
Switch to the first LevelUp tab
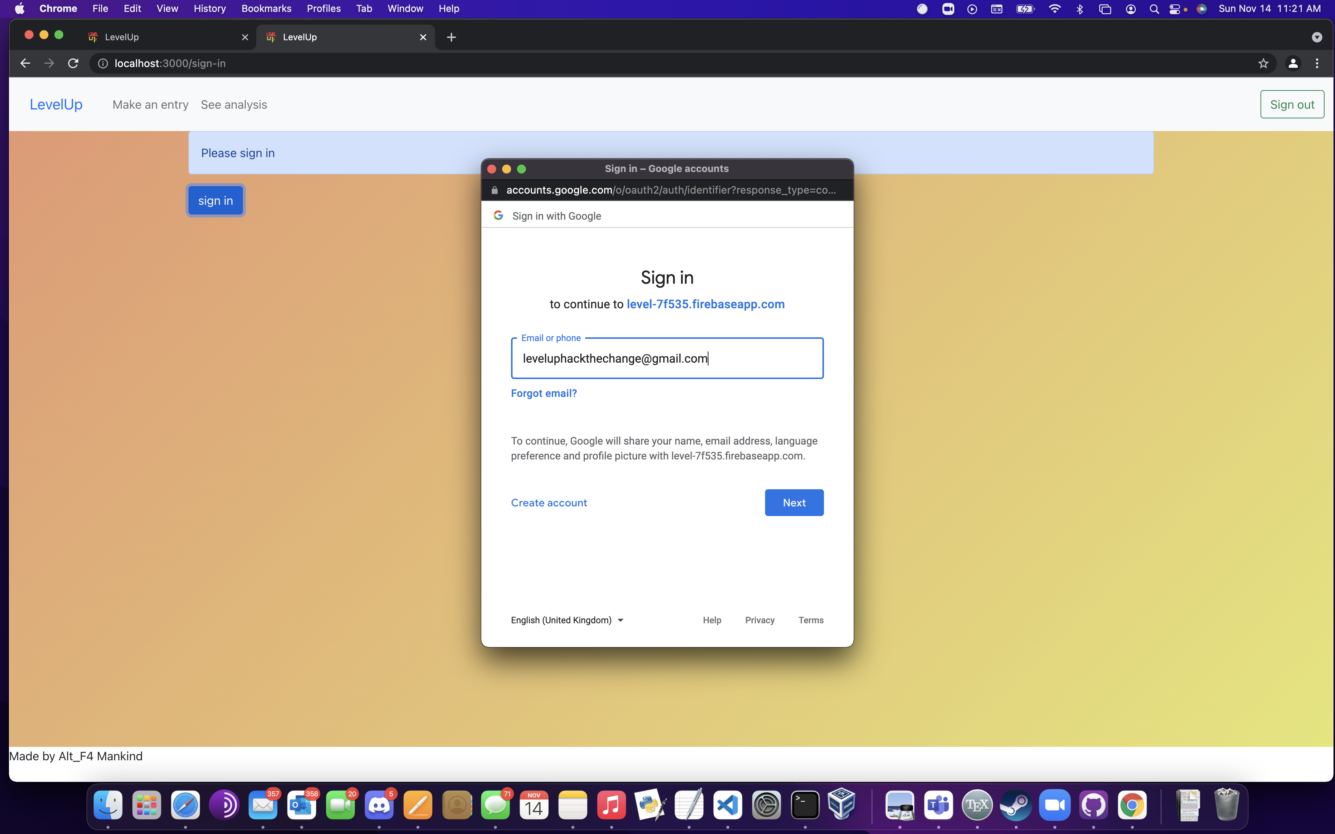pos(160,37)
